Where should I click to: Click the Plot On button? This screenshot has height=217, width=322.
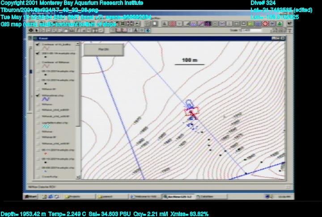(x=103, y=50)
